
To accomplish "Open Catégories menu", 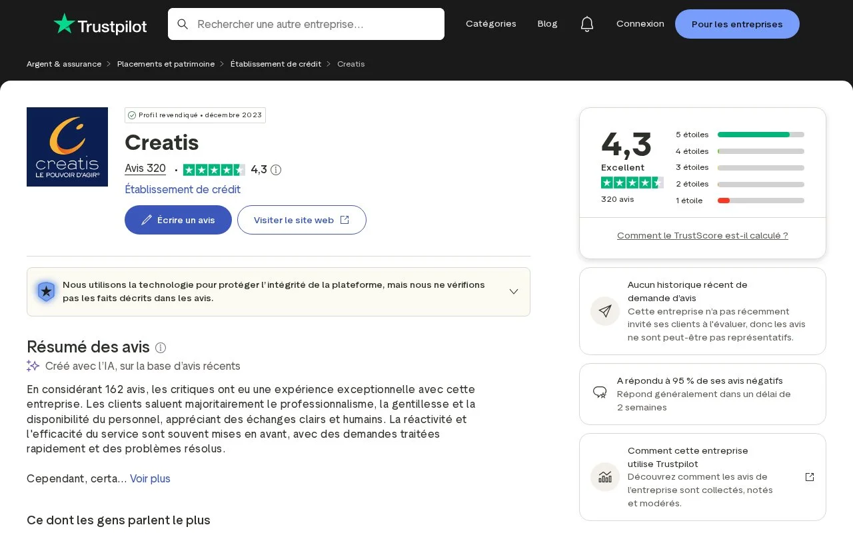I will coord(491,24).
